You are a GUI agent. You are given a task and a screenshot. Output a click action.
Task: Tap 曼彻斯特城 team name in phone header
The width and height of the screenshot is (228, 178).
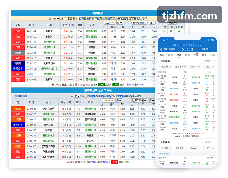170,50
